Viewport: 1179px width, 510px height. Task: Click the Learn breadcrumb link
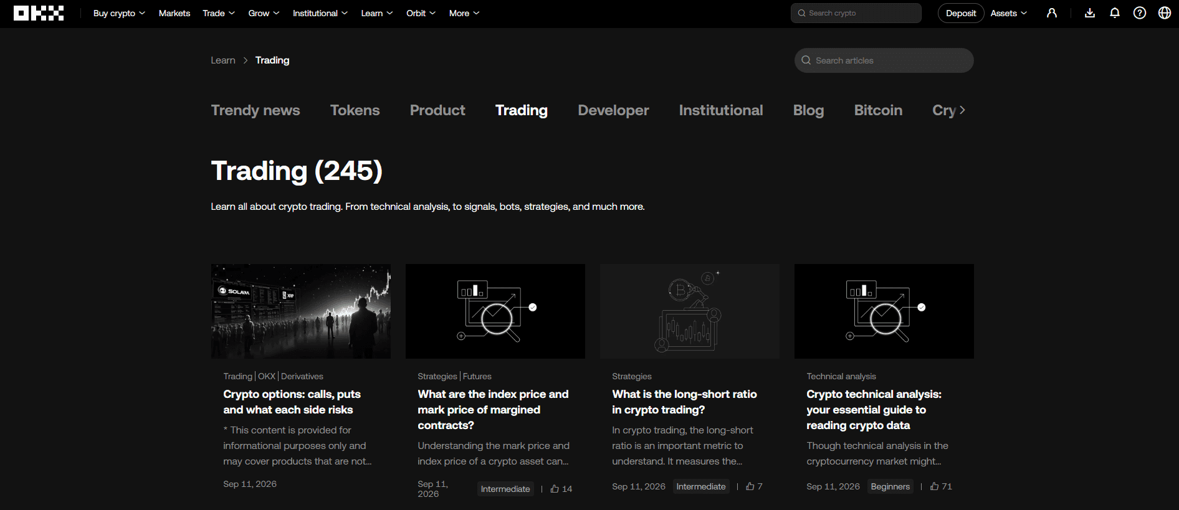[222, 60]
